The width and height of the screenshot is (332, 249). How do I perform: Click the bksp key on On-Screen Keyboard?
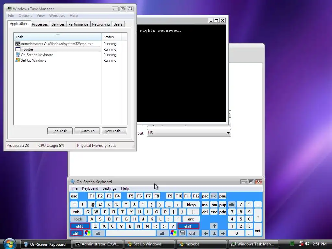pyautogui.click(x=191, y=205)
